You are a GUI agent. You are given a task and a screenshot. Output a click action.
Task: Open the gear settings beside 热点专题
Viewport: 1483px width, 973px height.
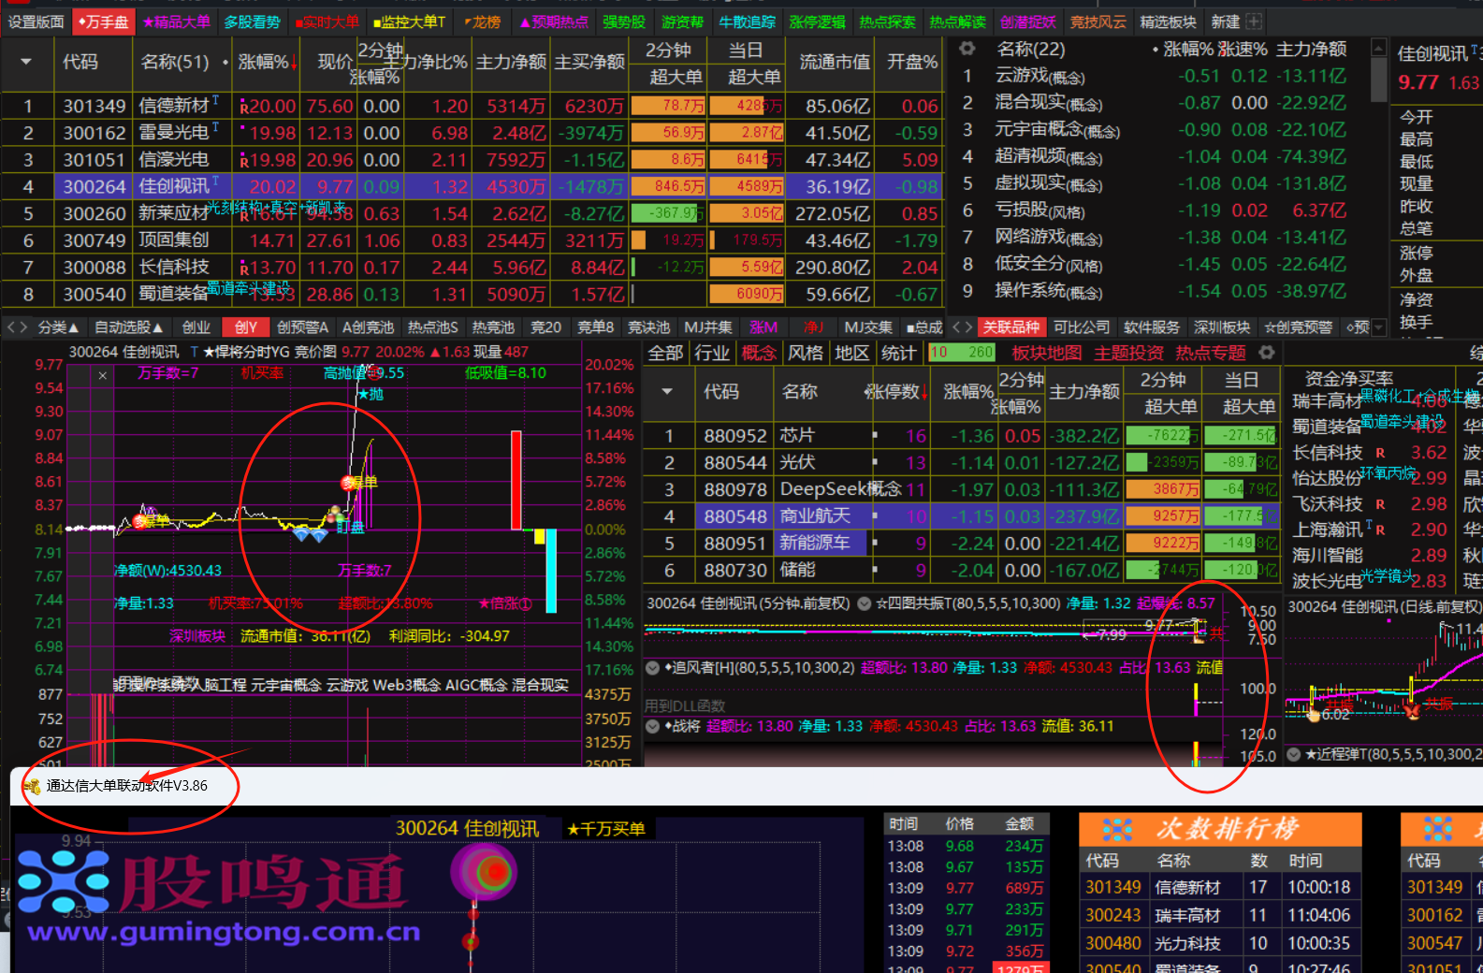coord(1266,353)
